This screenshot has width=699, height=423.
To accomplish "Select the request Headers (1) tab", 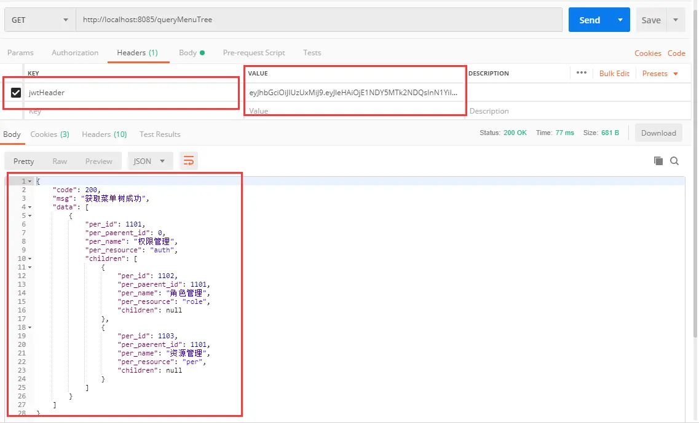I will 137,53.
